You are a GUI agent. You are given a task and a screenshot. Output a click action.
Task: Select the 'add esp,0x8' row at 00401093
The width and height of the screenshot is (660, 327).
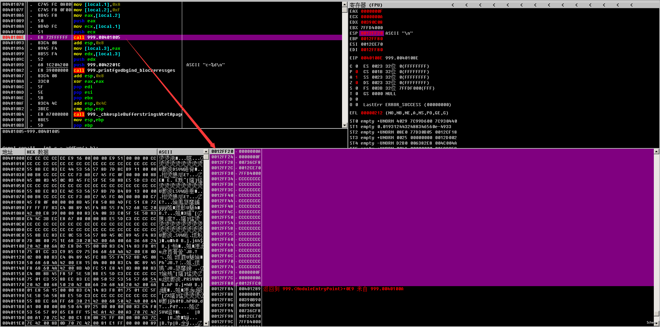pyautogui.click(x=171, y=43)
